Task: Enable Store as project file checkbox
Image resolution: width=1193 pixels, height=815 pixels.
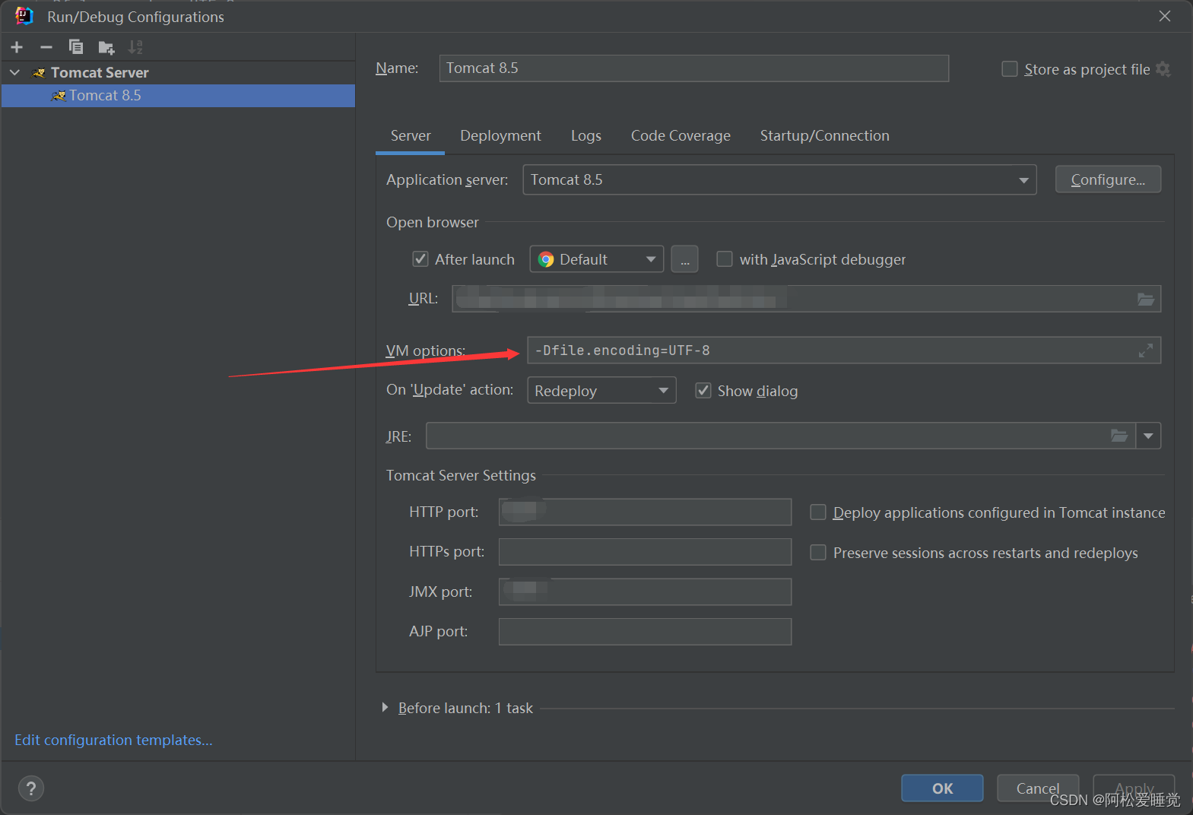Action: 1009,69
